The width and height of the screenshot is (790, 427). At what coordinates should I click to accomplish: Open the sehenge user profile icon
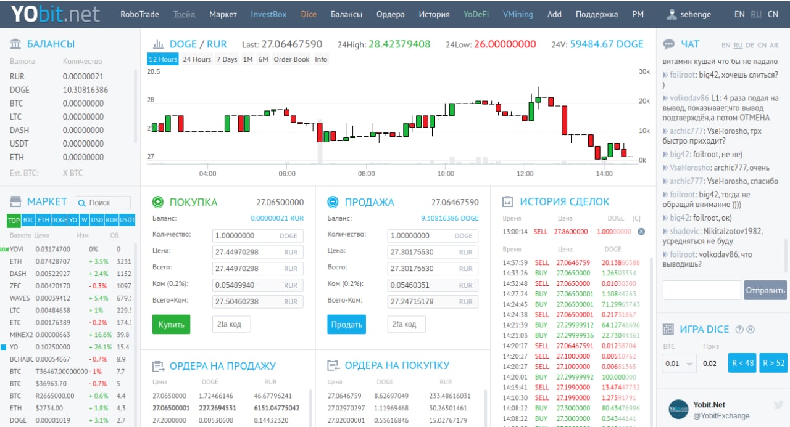click(671, 14)
